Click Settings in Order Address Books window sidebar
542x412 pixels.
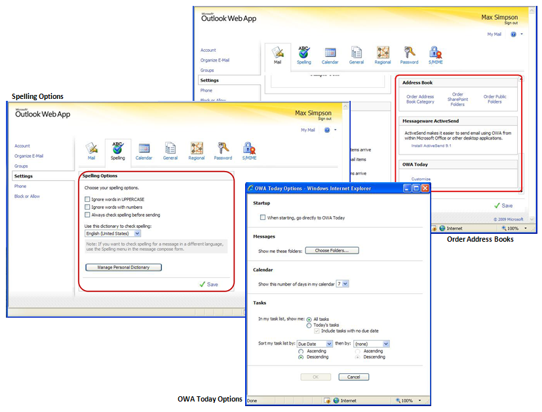(210, 80)
